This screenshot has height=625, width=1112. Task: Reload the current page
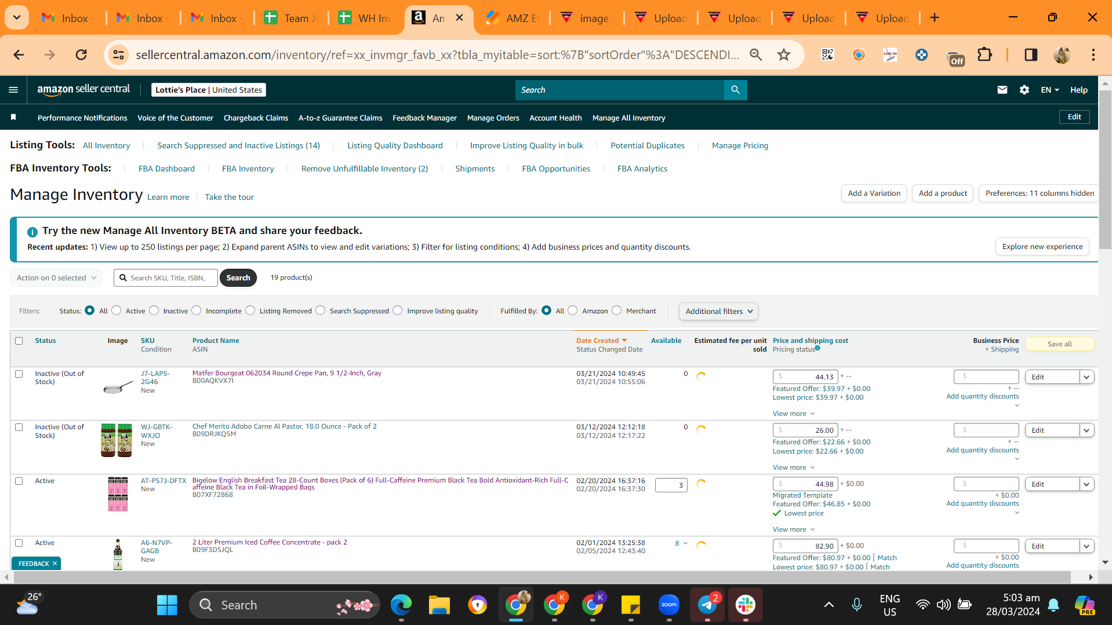point(81,55)
